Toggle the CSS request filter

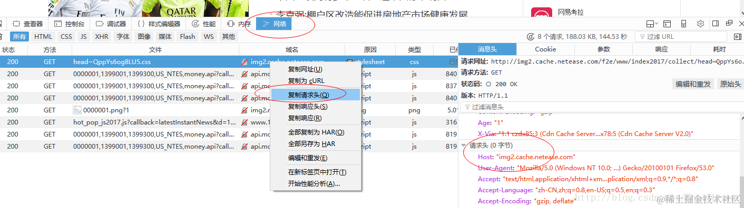(66, 37)
